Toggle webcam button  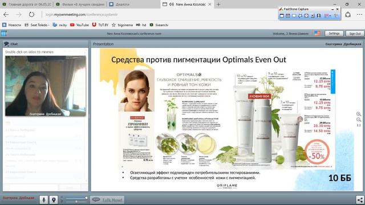[x=54, y=200]
